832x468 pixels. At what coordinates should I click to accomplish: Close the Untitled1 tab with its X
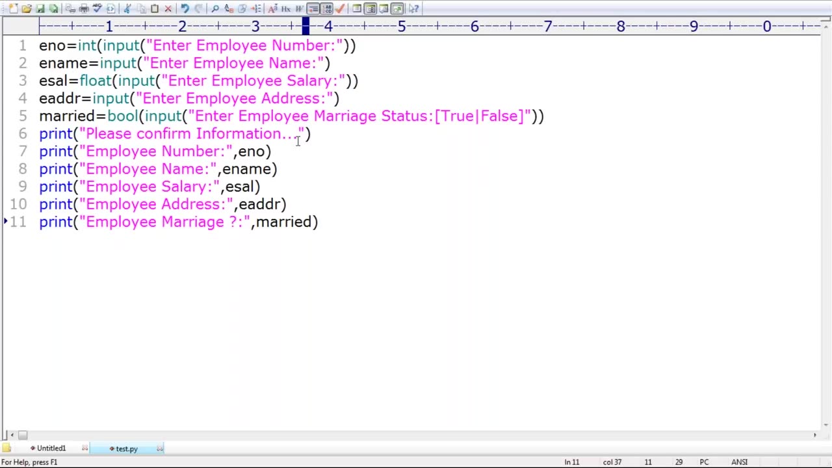point(84,448)
